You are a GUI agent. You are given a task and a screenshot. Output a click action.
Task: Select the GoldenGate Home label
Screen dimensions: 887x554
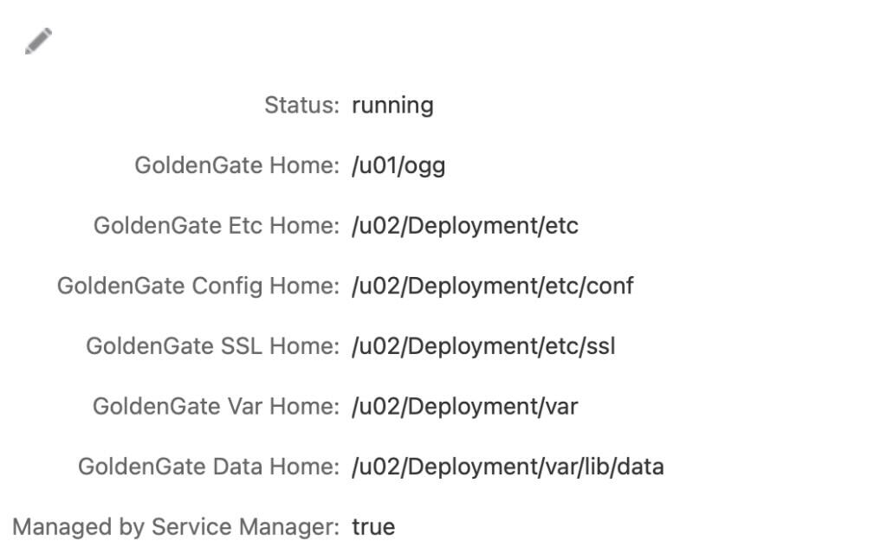[235, 165]
